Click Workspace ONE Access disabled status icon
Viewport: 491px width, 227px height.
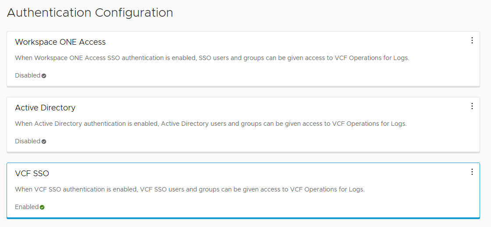coord(44,76)
